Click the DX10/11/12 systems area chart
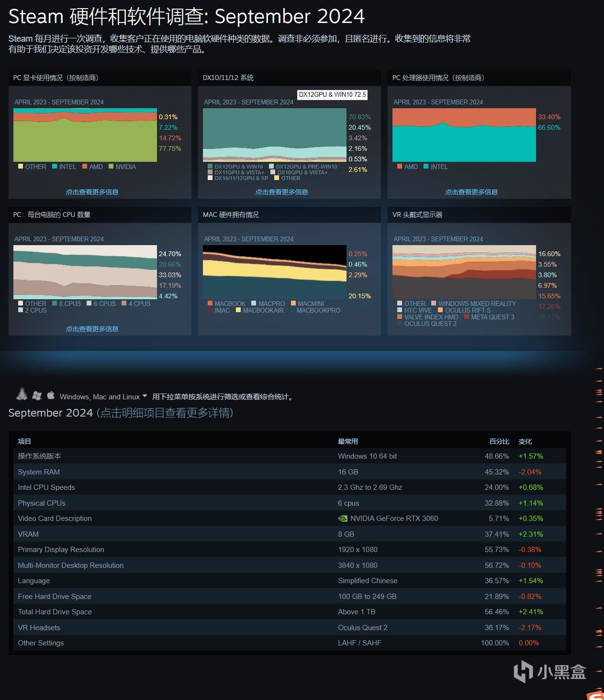604x700 pixels. coord(275,135)
